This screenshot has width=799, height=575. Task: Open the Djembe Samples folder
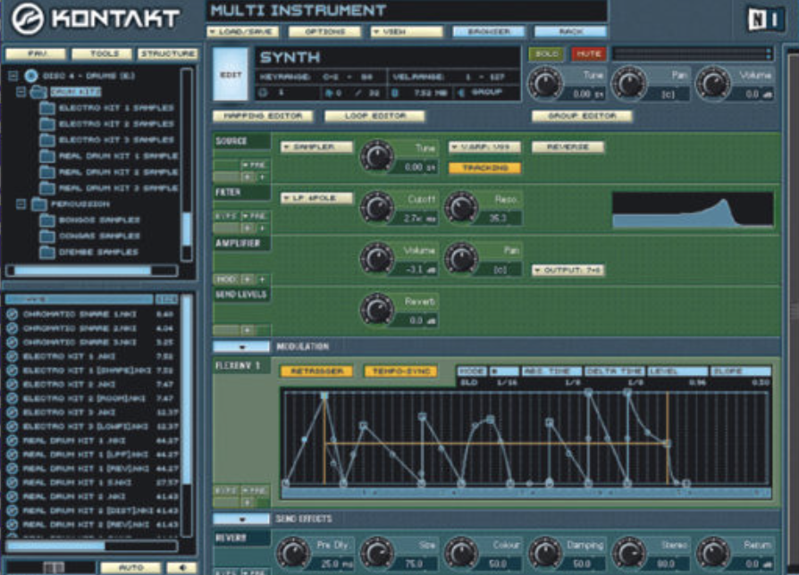click(46, 252)
